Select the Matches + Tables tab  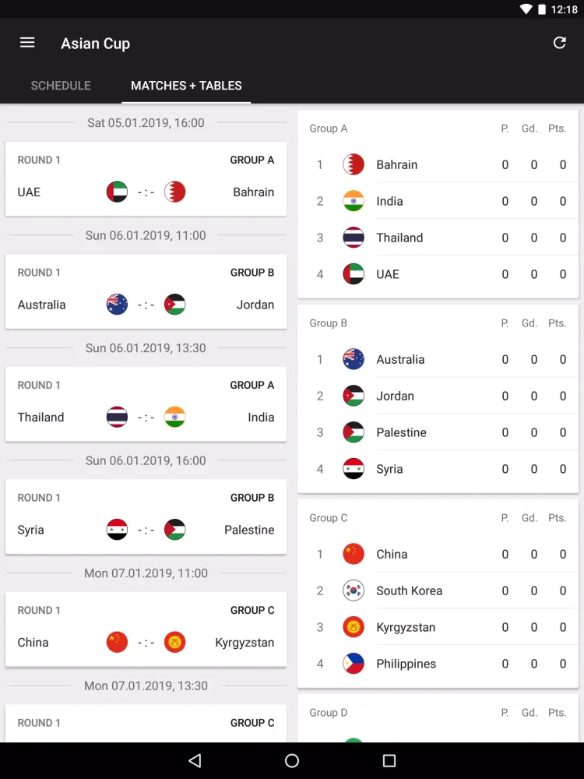(186, 86)
